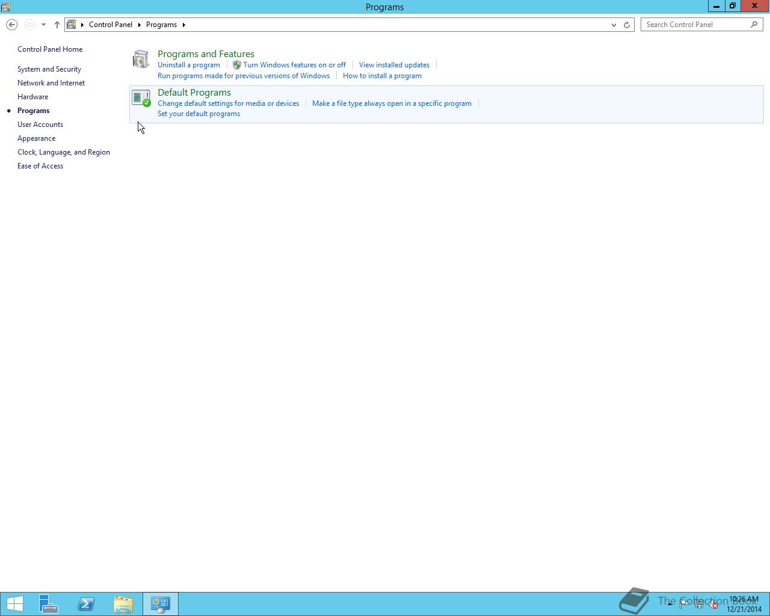This screenshot has width=770, height=616.
Task: Open Appearance category
Action: 36,138
